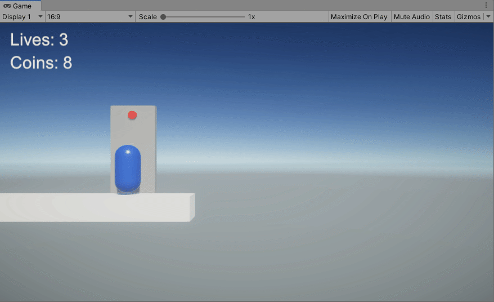Screen dimensions: 494x302
Task: Open the 16:9 aspect ratio dropdown
Action: (90, 17)
